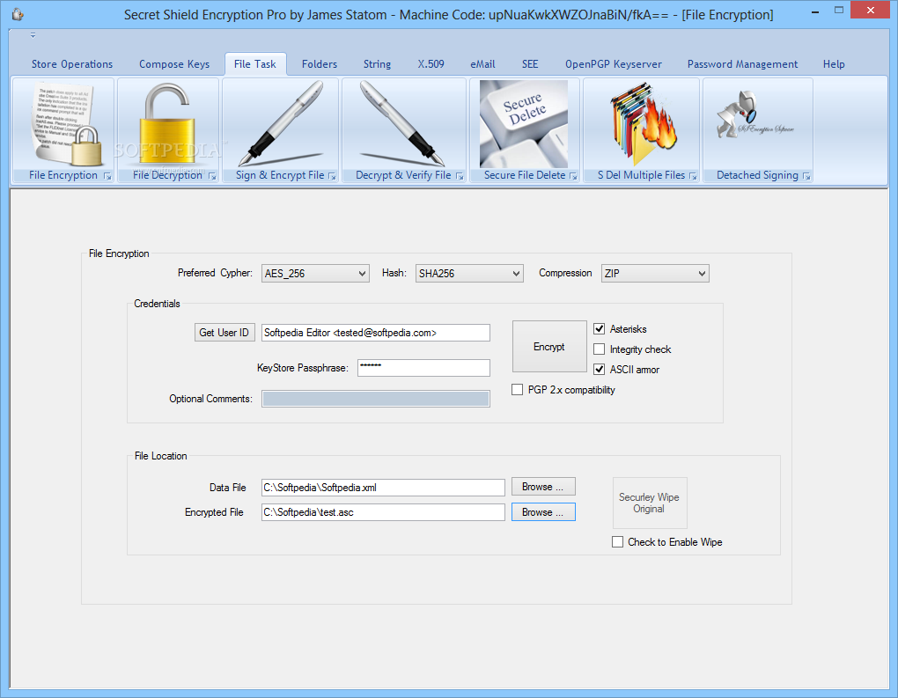Go to Password Management tab
The image size is (898, 698).
[x=742, y=64]
